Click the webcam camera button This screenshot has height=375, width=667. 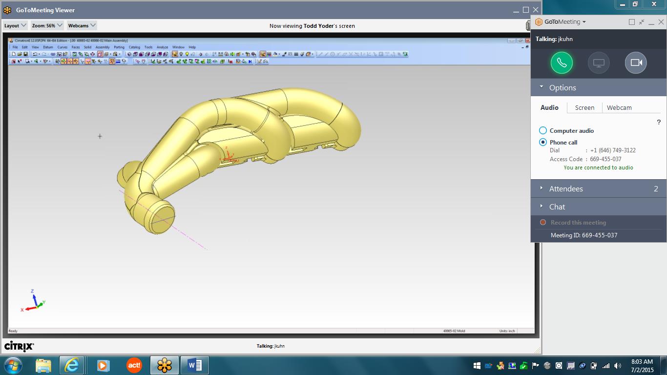tap(636, 62)
